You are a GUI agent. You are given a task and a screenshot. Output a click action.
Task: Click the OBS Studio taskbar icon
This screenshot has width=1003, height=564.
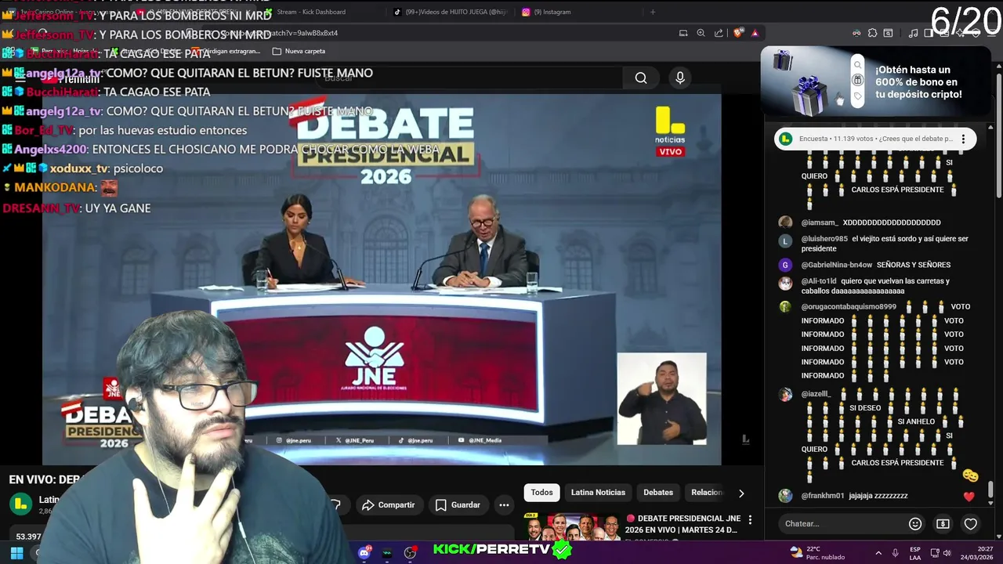pos(410,552)
